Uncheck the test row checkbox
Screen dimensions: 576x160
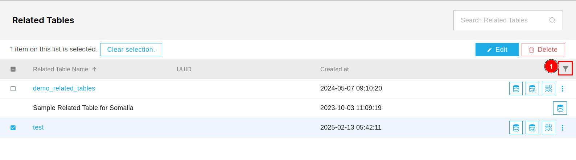(13, 128)
